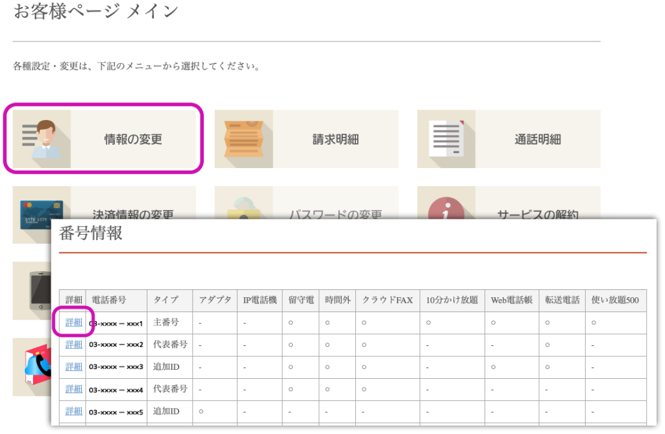Screen dimensions: 665x434
Task: Click the 転送電話 column header
Action: (x=562, y=300)
